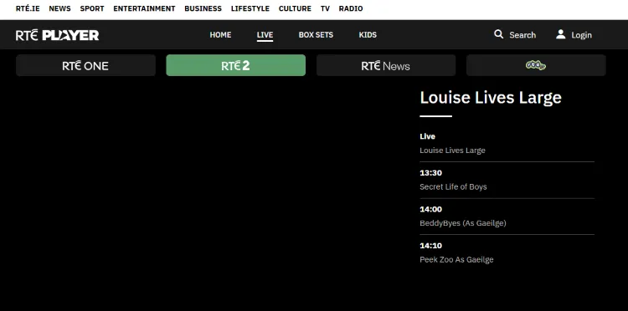Viewport: 628px width, 311px height.
Task: Open RADIO in the top bar
Action: point(351,8)
